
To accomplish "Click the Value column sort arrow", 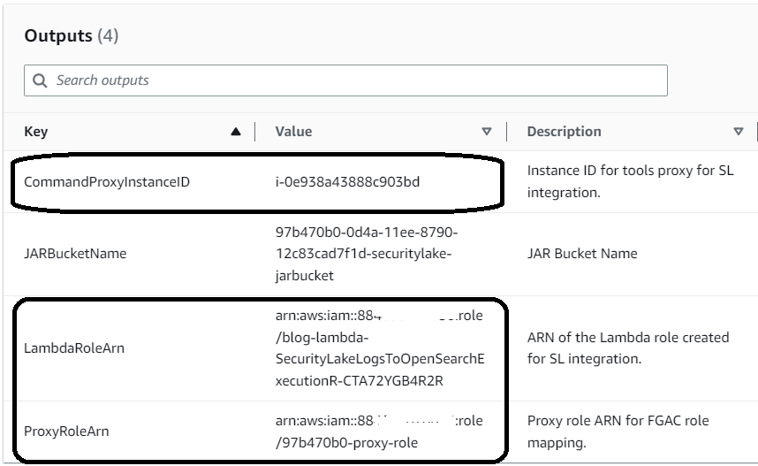I will point(487,132).
